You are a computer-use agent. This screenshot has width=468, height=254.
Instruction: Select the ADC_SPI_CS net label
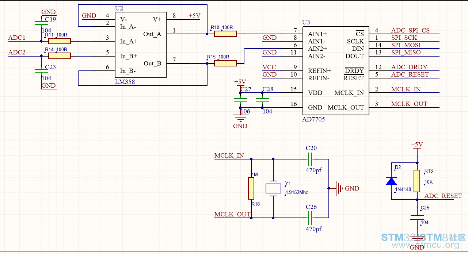click(x=411, y=30)
